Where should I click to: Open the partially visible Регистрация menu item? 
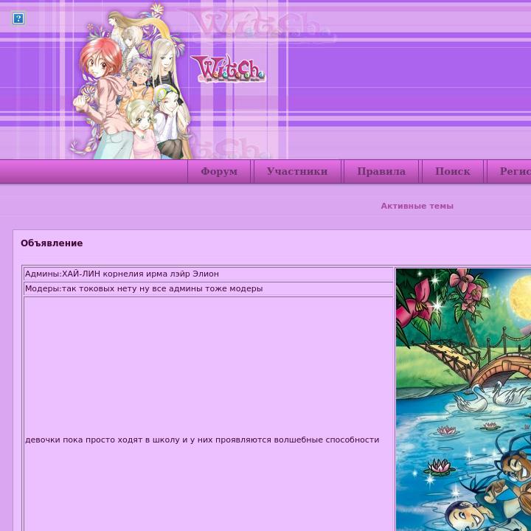(x=509, y=171)
